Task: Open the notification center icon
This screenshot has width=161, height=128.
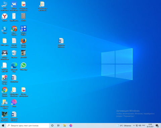Action: 157,126
